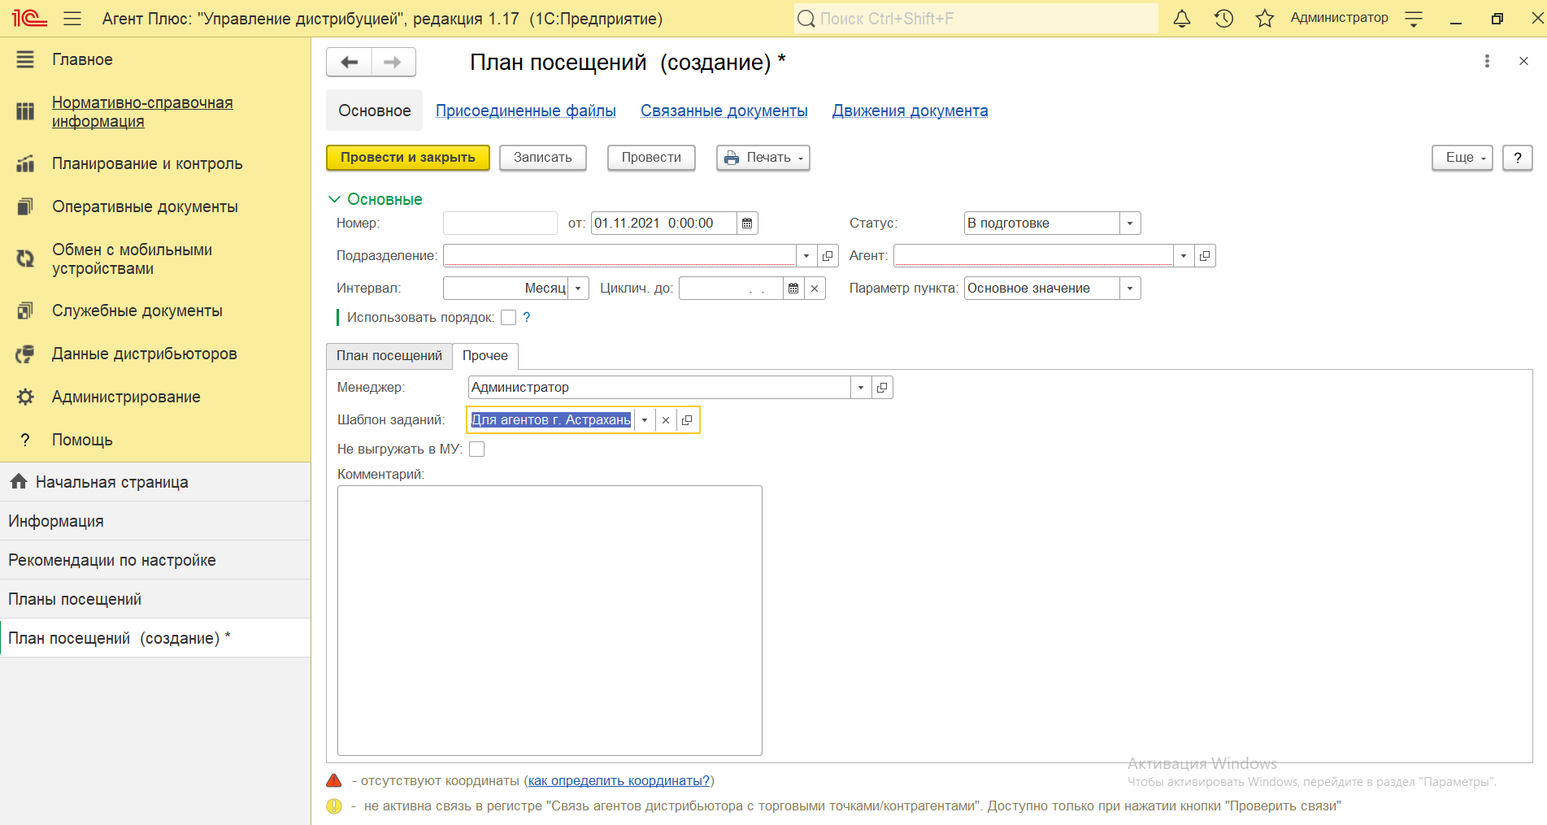Open the Печать dropdown button
The width and height of the screenshot is (1547, 825).
pyautogui.click(x=763, y=158)
